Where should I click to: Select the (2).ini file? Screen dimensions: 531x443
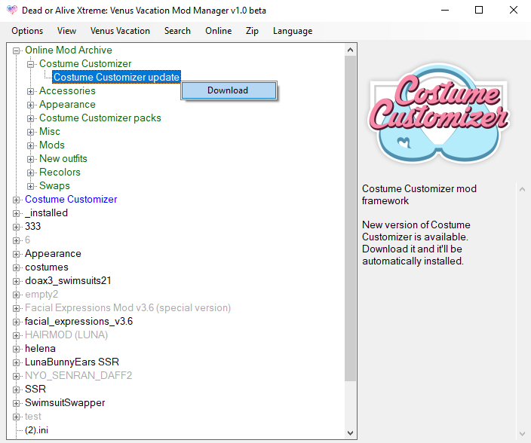(x=36, y=429)
